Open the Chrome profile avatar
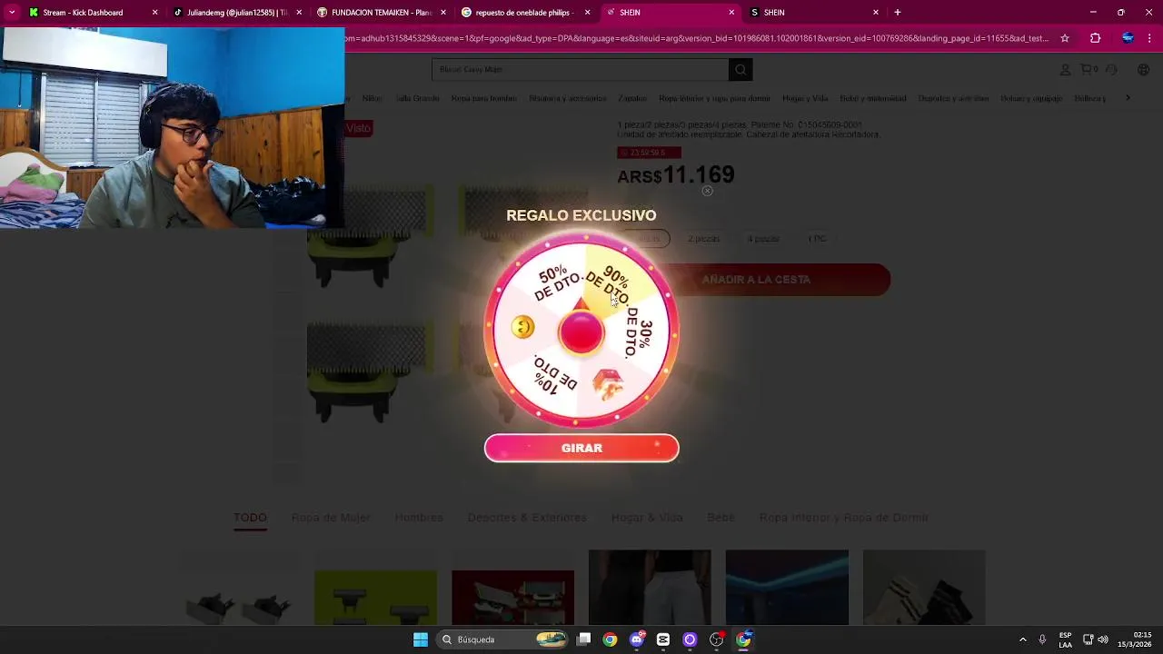This screenshot has height=654, width=1163. click(1128, 38)
